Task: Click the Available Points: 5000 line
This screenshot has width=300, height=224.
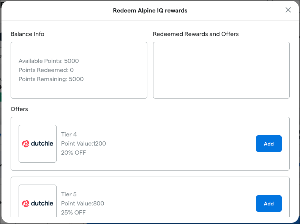Action: click(x=49, y=61)
